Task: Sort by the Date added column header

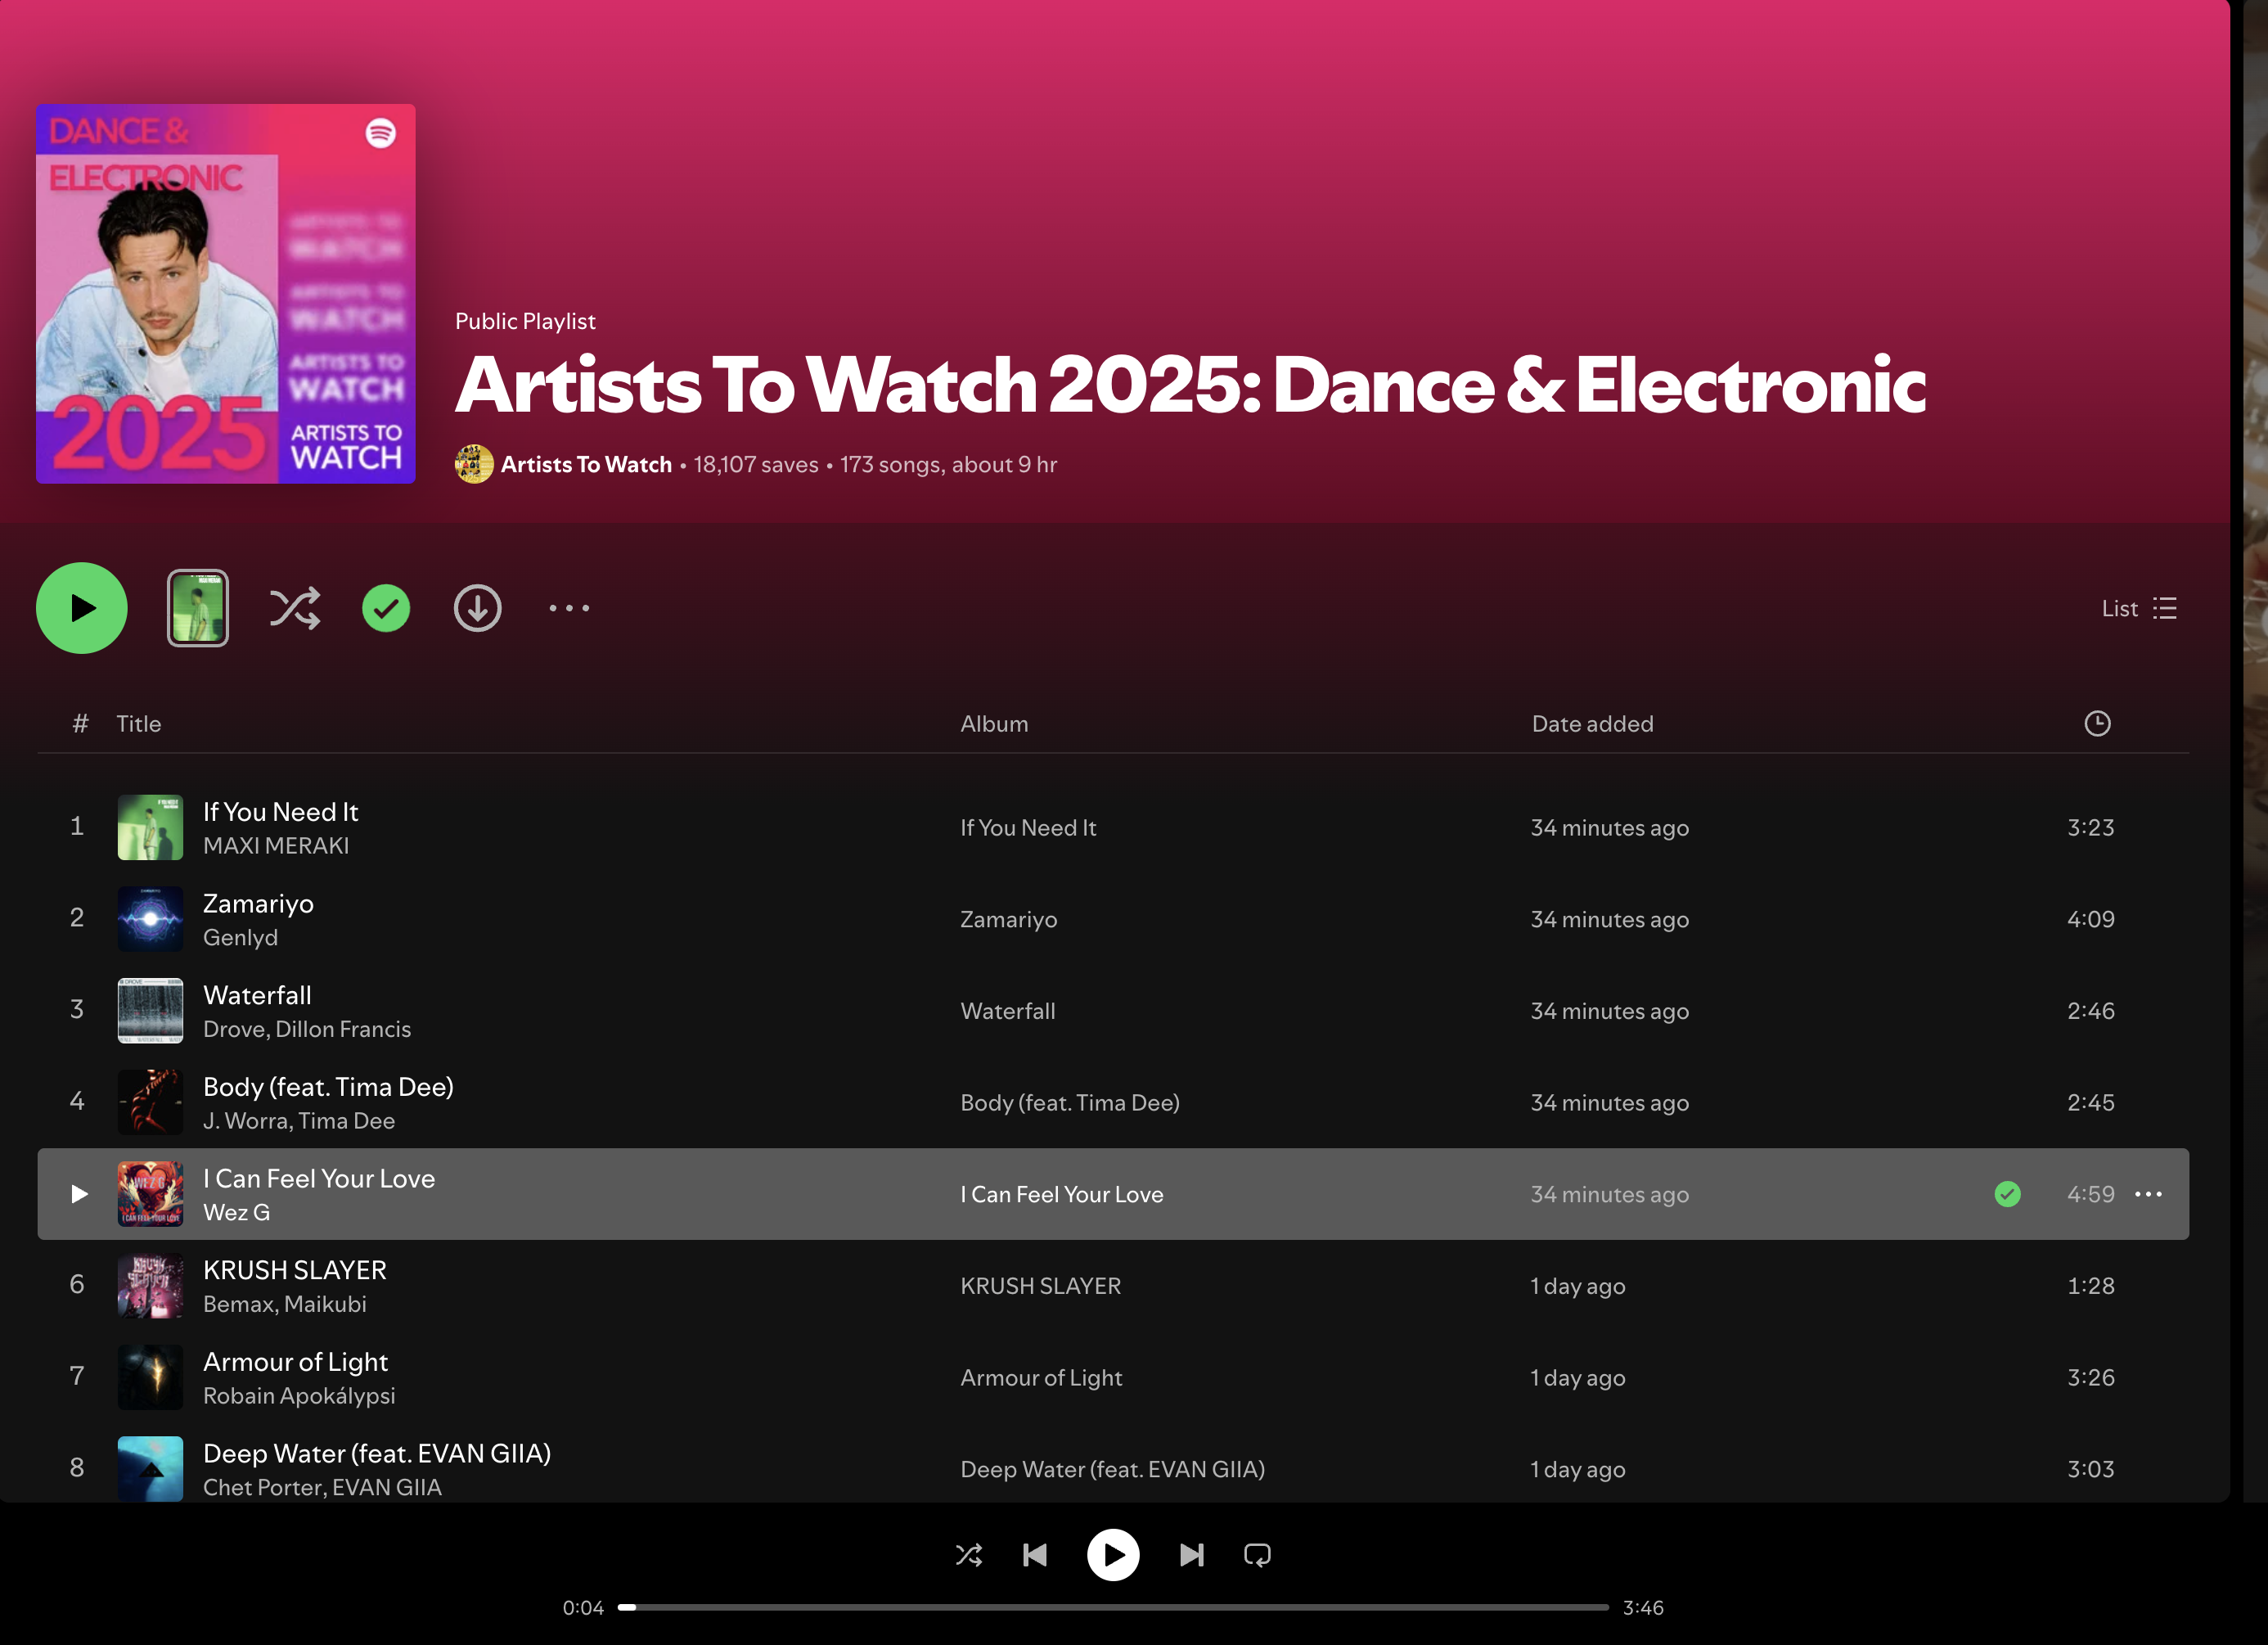Action: coord(1592,723)
